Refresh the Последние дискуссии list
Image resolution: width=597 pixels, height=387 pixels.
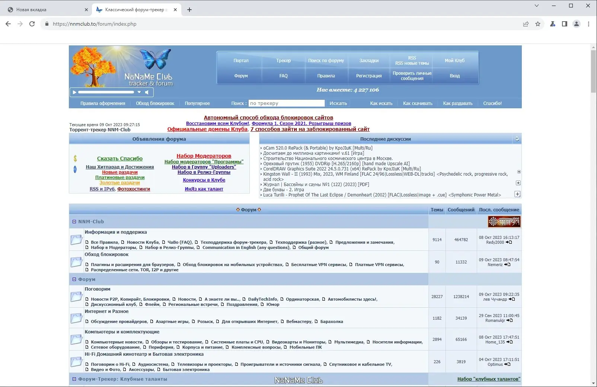[x=517, y=139]
